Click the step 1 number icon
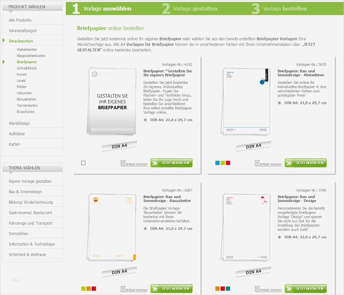 (x=76, y=9)
